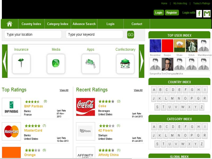212x159 pixels.
Task: Select letter U in Country Index
Action: [170, 107]
